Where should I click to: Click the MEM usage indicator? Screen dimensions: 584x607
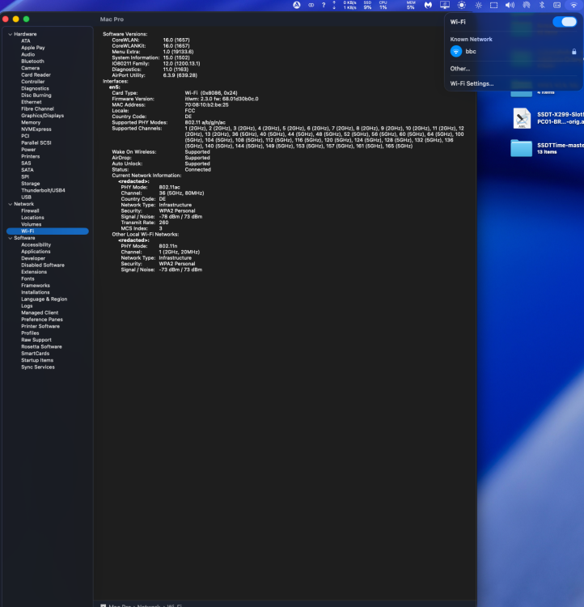411,5
